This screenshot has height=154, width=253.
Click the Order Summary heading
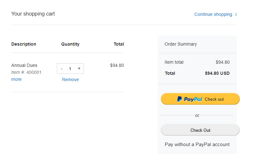(181, 44)
